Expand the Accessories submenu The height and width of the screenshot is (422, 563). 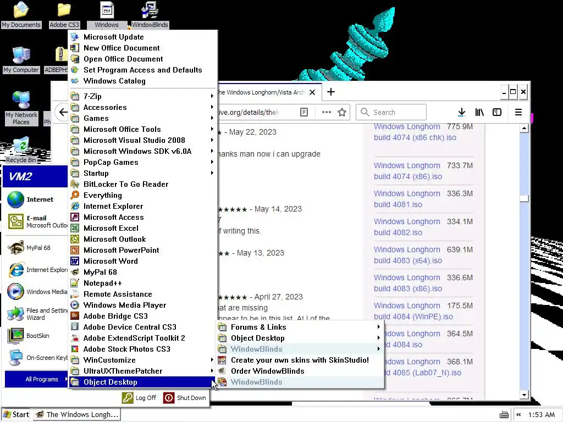[x=142, y=107]
